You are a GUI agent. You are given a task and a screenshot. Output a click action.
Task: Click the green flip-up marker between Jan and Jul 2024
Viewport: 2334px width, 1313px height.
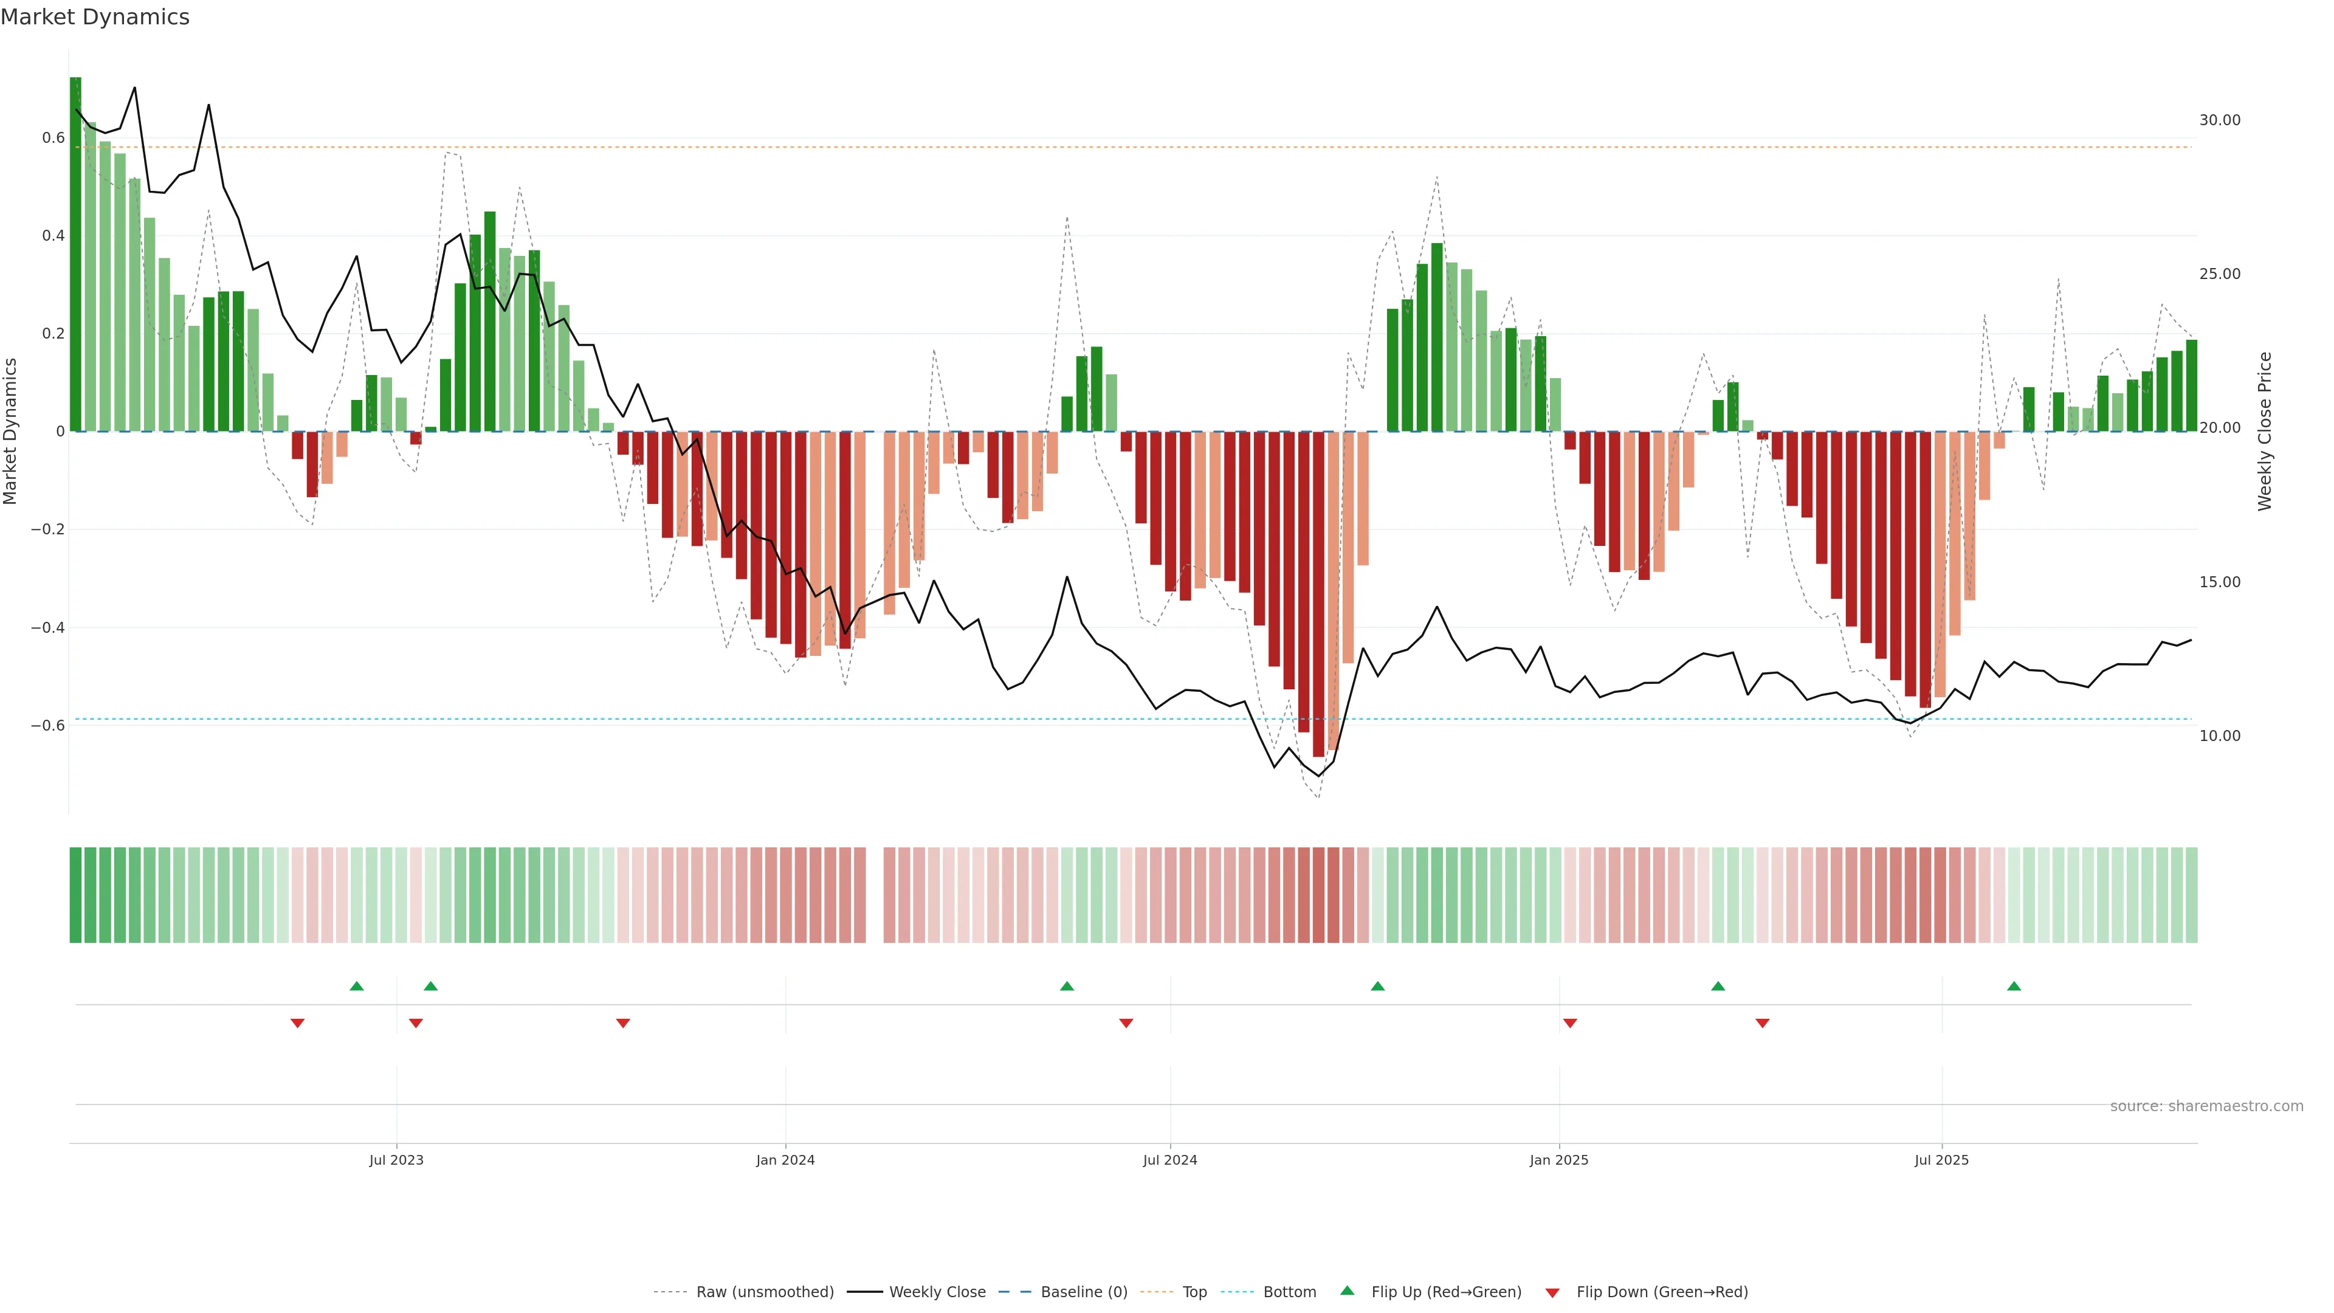[1067, 986]
